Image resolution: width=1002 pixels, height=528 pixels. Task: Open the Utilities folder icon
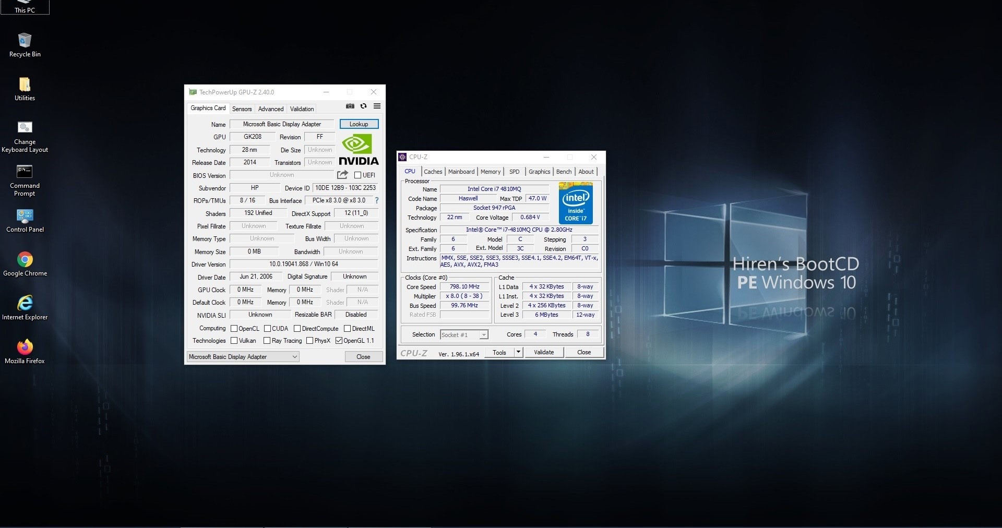tap(25, 89)
